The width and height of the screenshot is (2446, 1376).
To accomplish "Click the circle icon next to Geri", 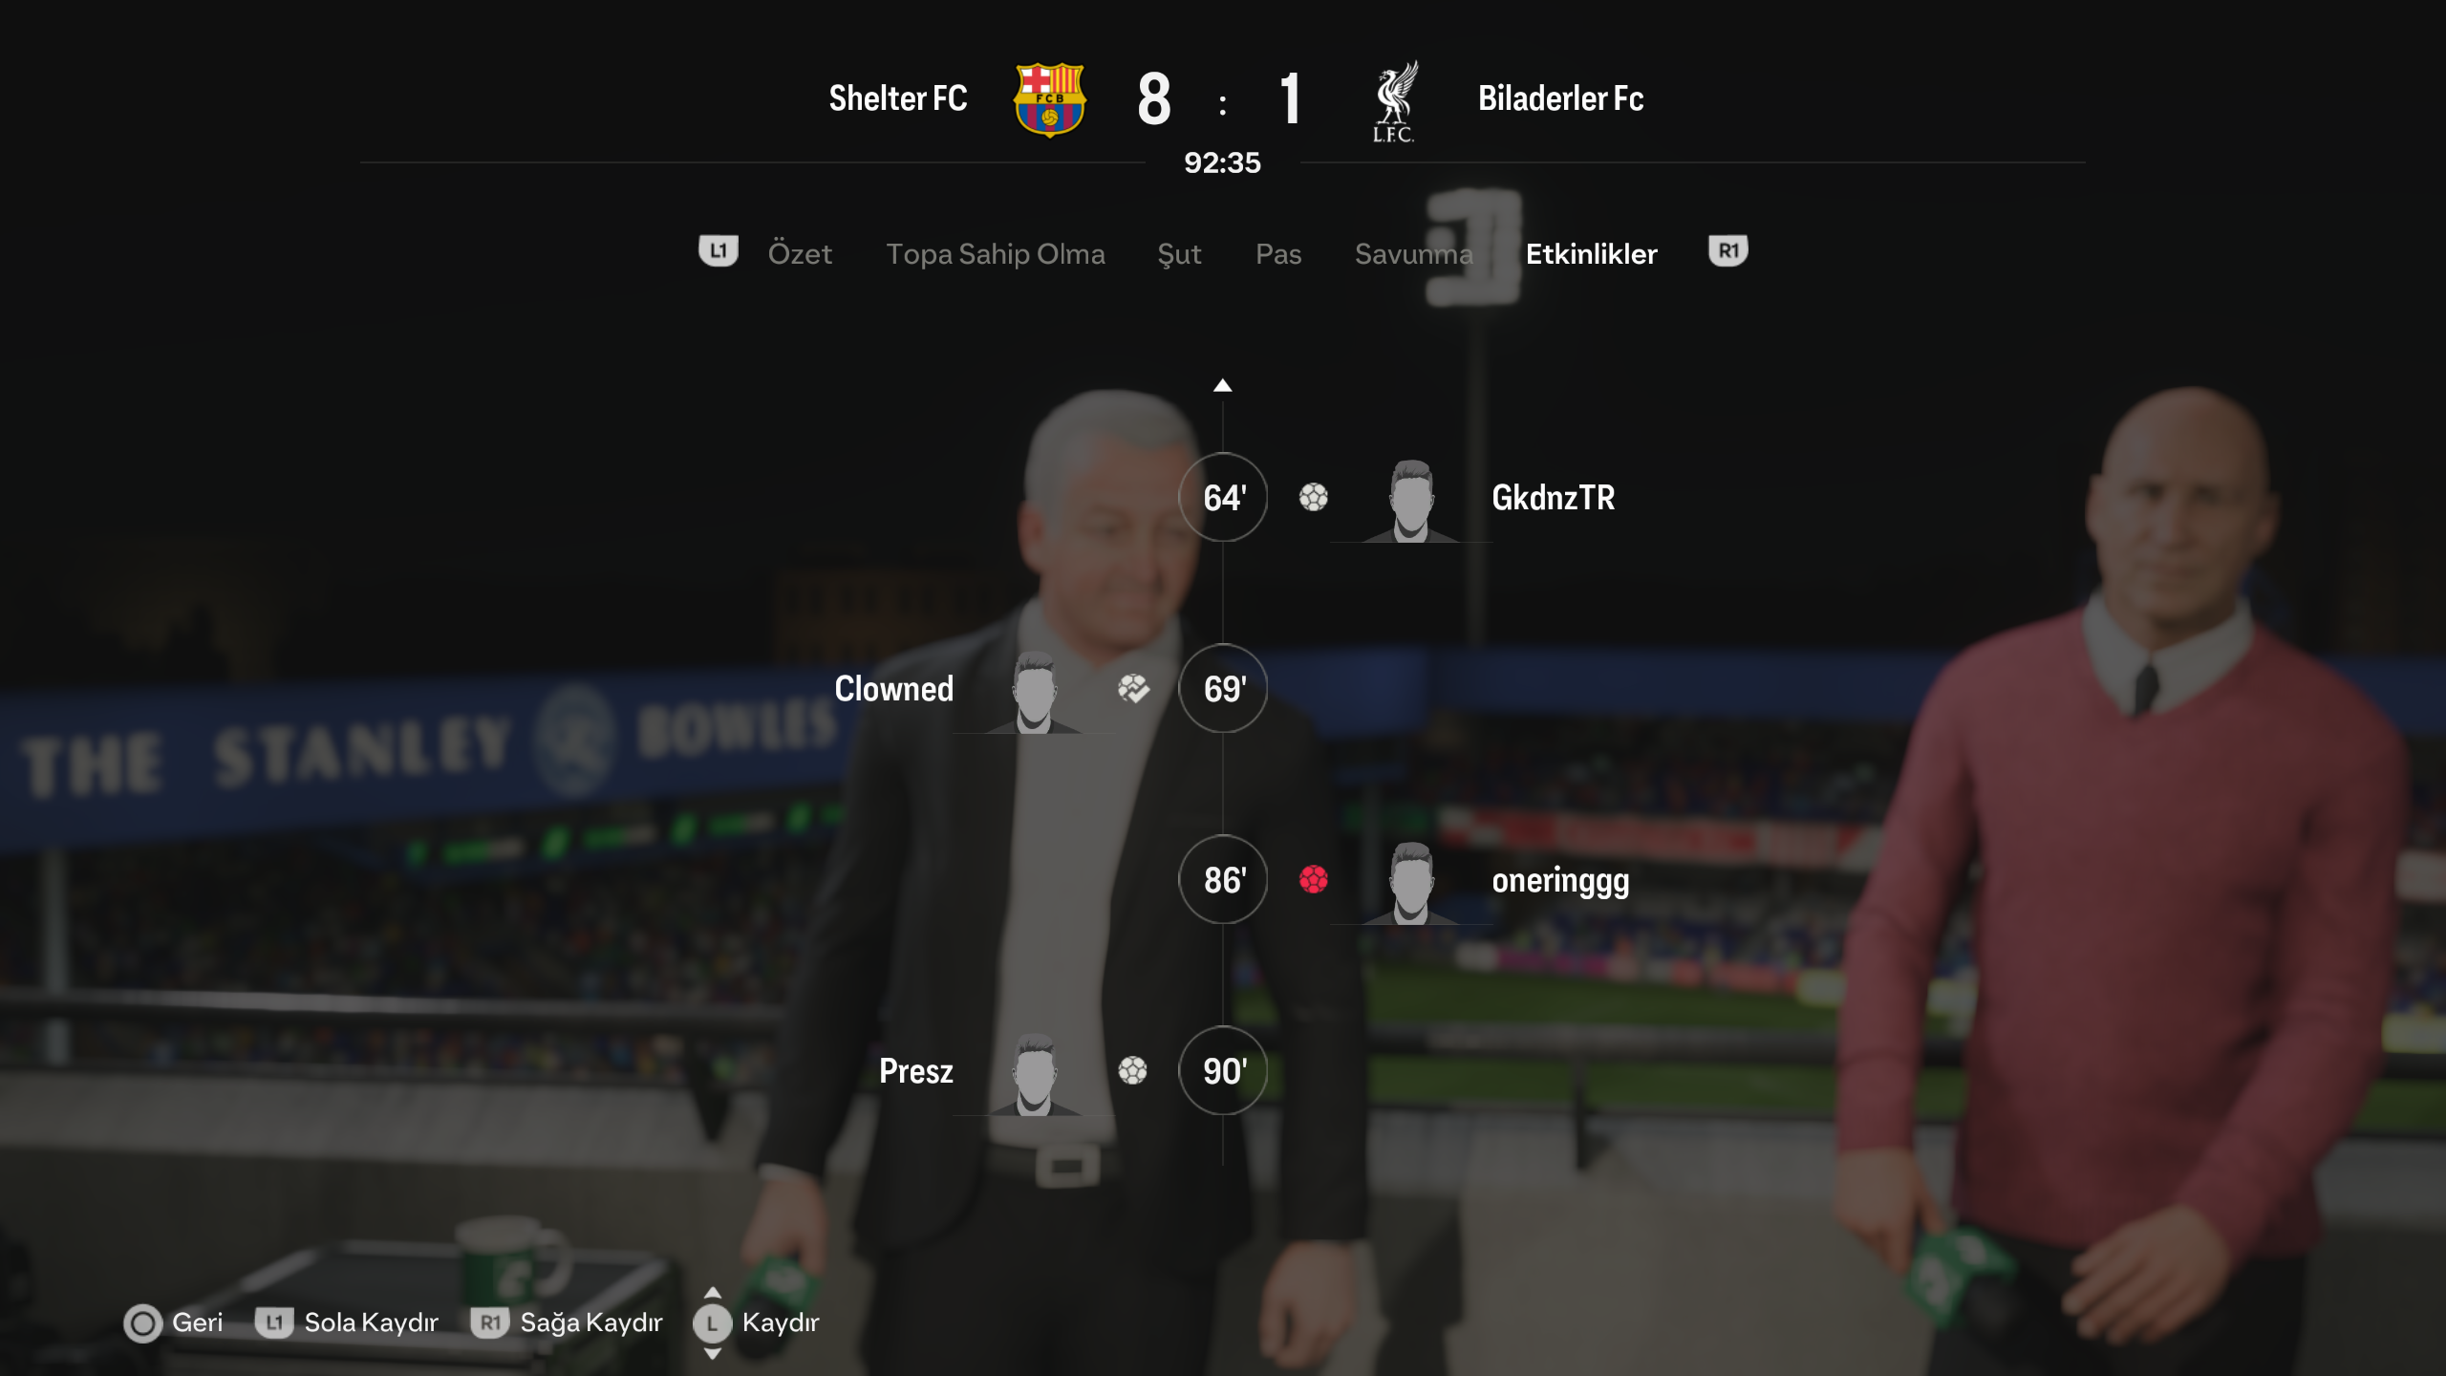I will click(143, 1323).
